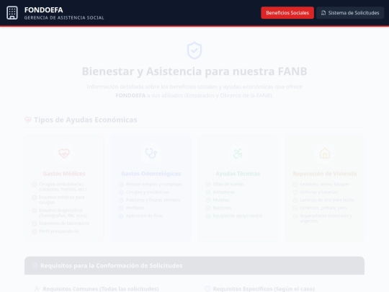Click the check icon beside Exámenes de laboratorio
389x292 pixels.
pyautogui.click(x=35, y=224)
